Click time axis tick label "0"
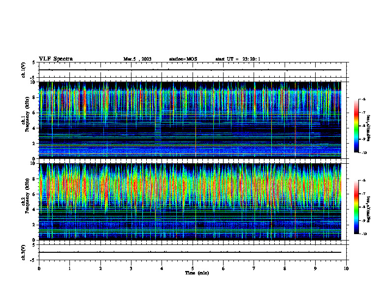This screenshot has width=390, height=301. point(39,269)
